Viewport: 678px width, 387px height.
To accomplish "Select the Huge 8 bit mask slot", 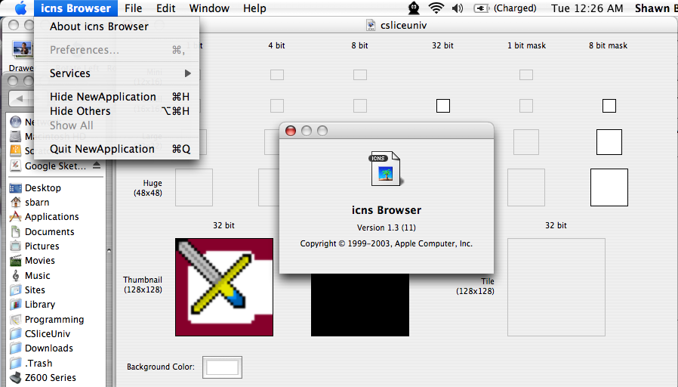I will (x=609, y=187).
